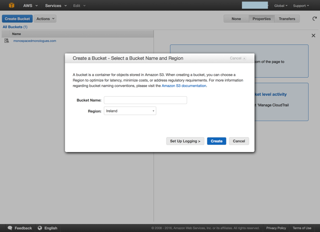Click the account name menu in top bar

[x=255, y=5]
